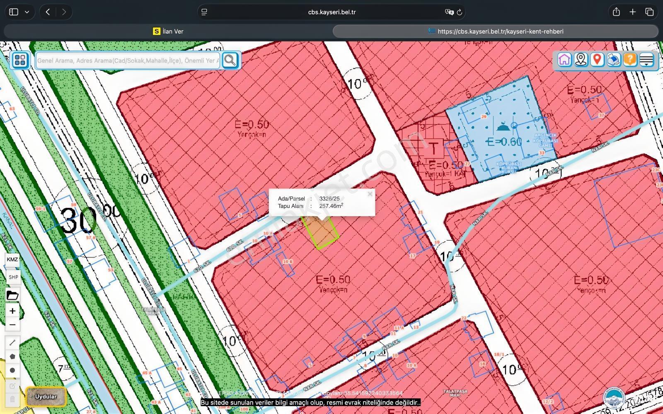Export map as SHP
Screen dimensions: 663x414
pyautogui.click(x=13, y=277)
